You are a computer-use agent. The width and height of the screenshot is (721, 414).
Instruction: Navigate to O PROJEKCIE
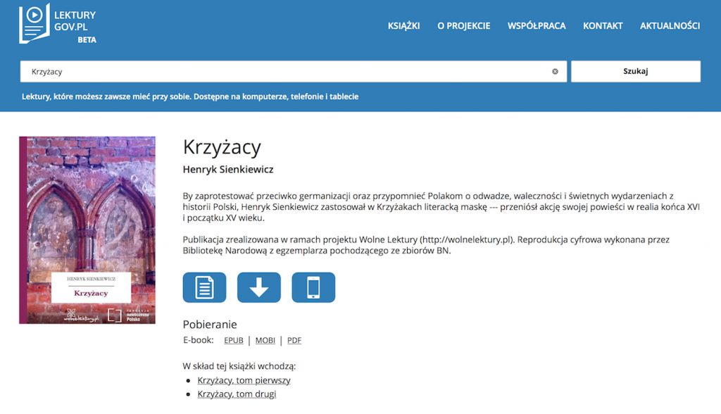click(465, 25)
